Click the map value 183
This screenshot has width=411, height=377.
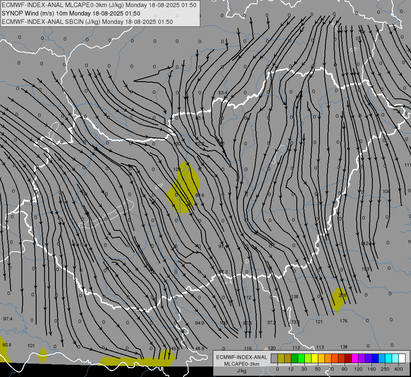click(365, 269)
